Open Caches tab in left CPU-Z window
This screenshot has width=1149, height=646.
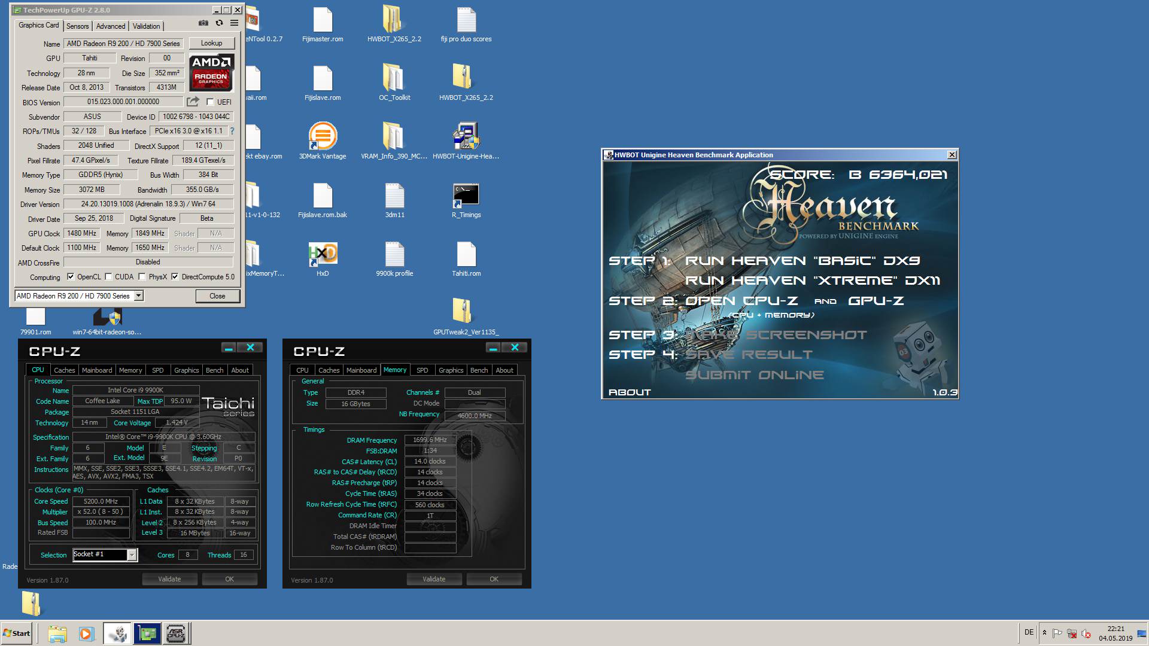pyautogui.click(x=65, y=370)
